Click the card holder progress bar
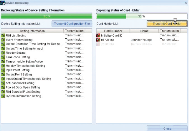Viewport: 189px width, 131px height. pyautogui.click(x=142, y=16)
